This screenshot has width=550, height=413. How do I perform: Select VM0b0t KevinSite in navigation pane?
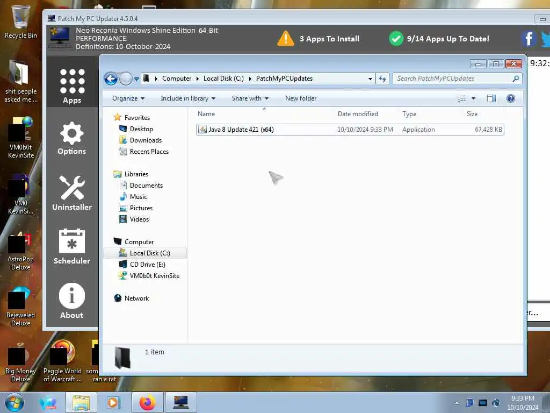tap(149, 276)
